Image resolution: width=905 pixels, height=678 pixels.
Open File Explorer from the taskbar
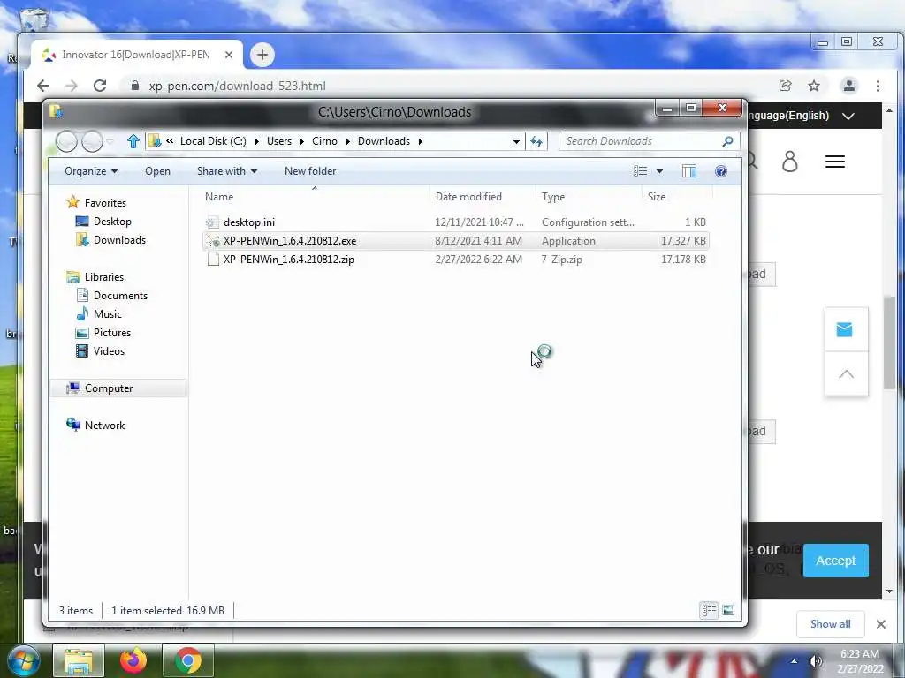pos(79,660)
